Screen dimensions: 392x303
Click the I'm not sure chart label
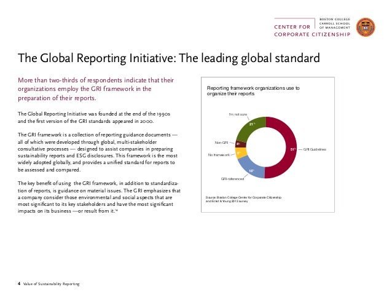coord(237,114)
